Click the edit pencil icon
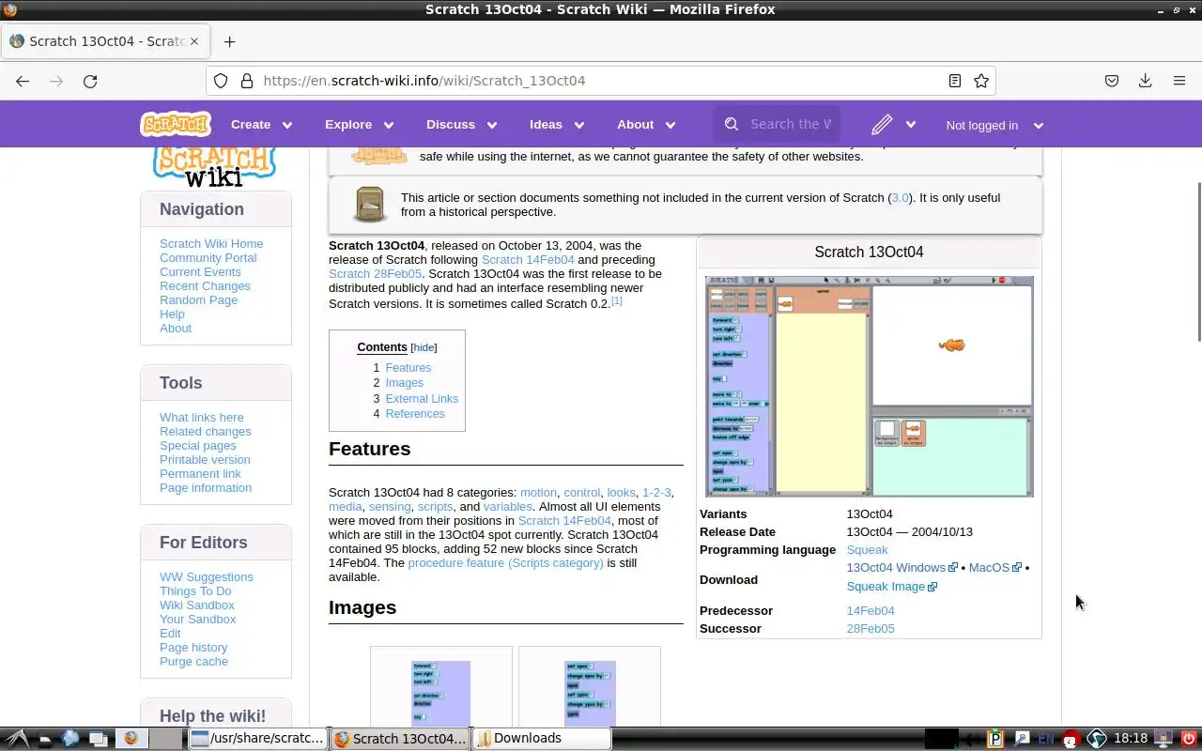 click(x=881, y=125)
